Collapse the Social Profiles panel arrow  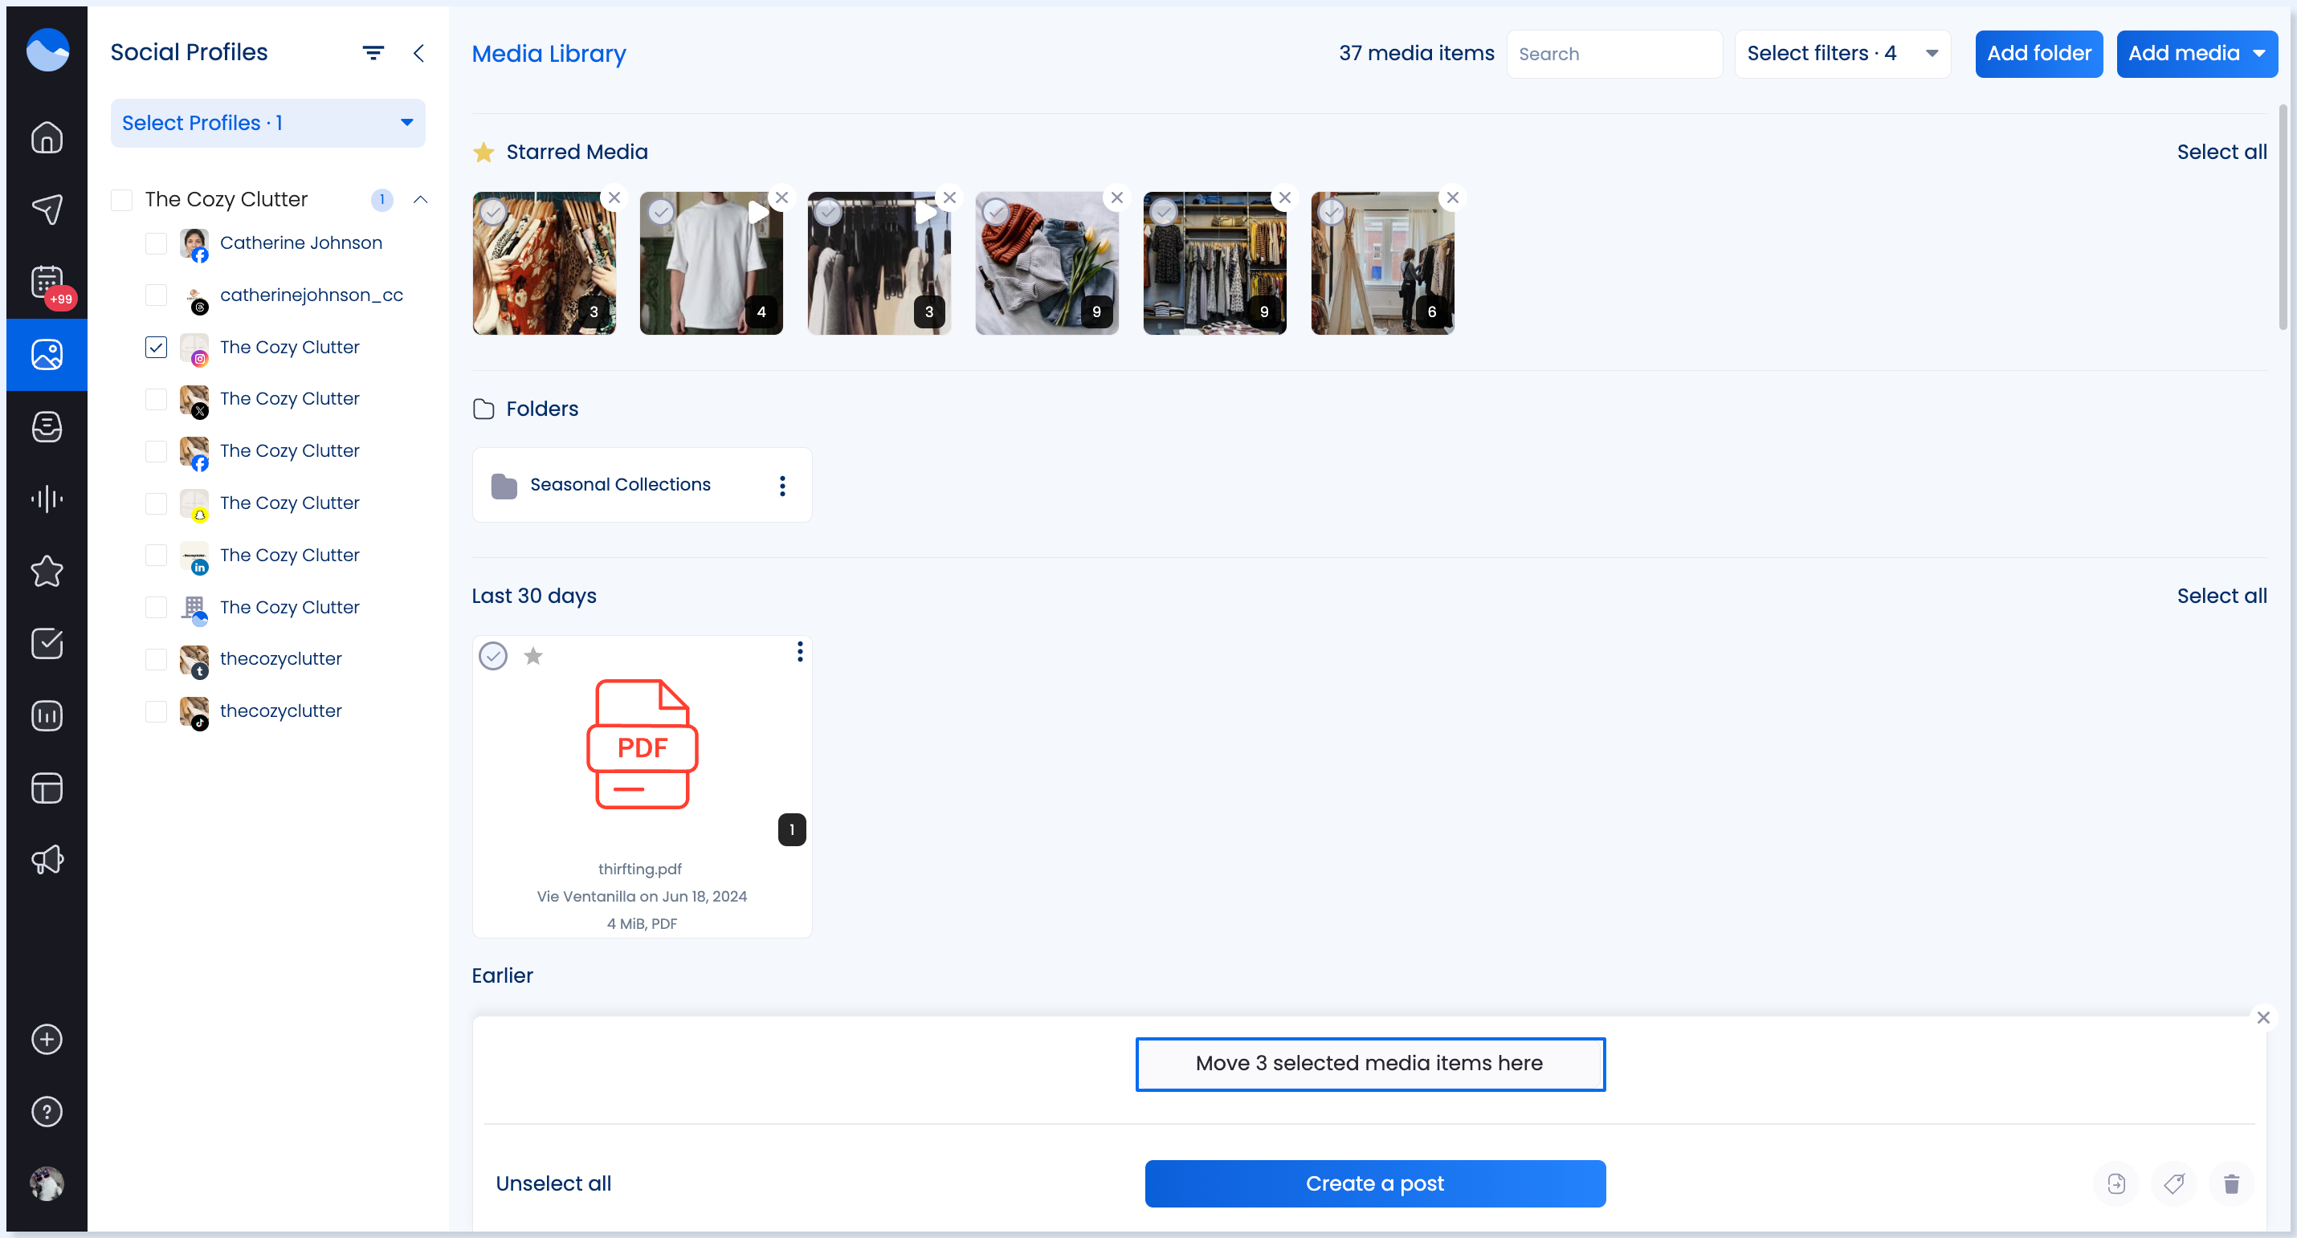(418, 52)
